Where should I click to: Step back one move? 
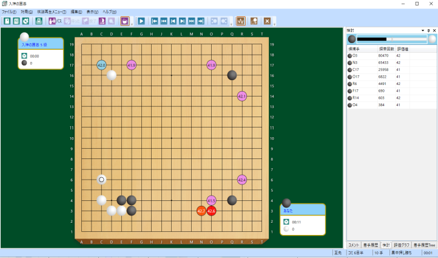pos(173,21)
